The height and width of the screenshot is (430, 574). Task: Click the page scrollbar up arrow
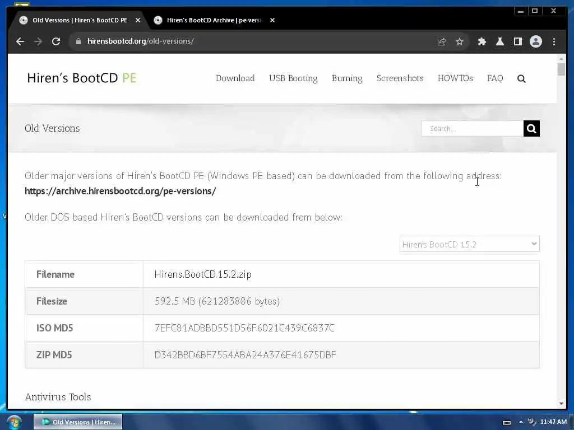[562, 58]
